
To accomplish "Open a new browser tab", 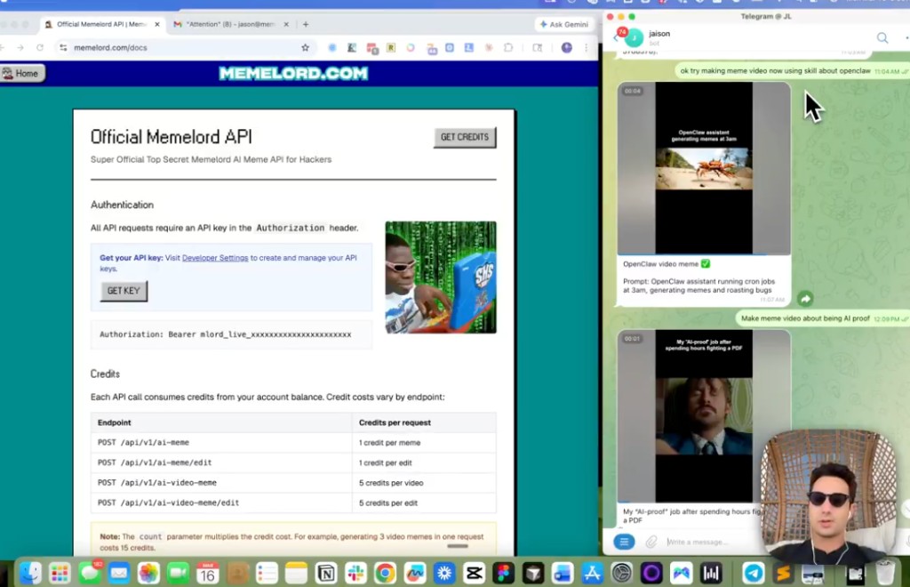I will 306,24.
